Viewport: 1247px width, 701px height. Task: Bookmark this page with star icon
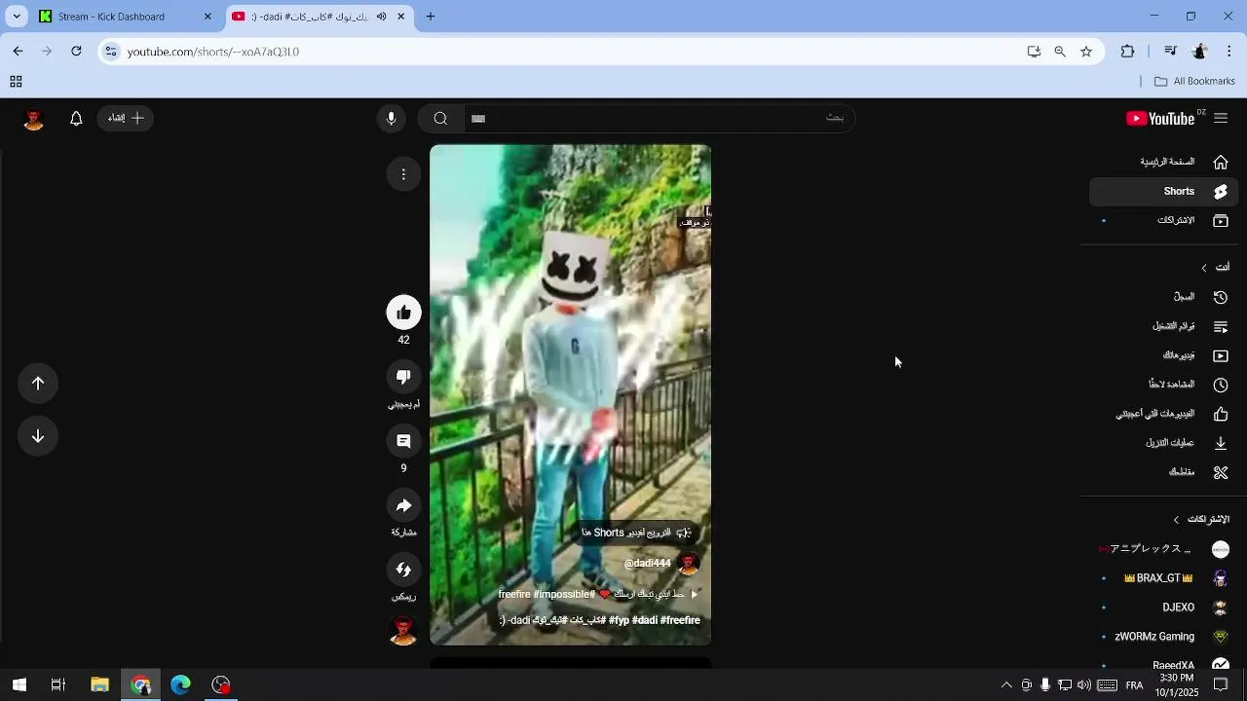[1086, 52]
